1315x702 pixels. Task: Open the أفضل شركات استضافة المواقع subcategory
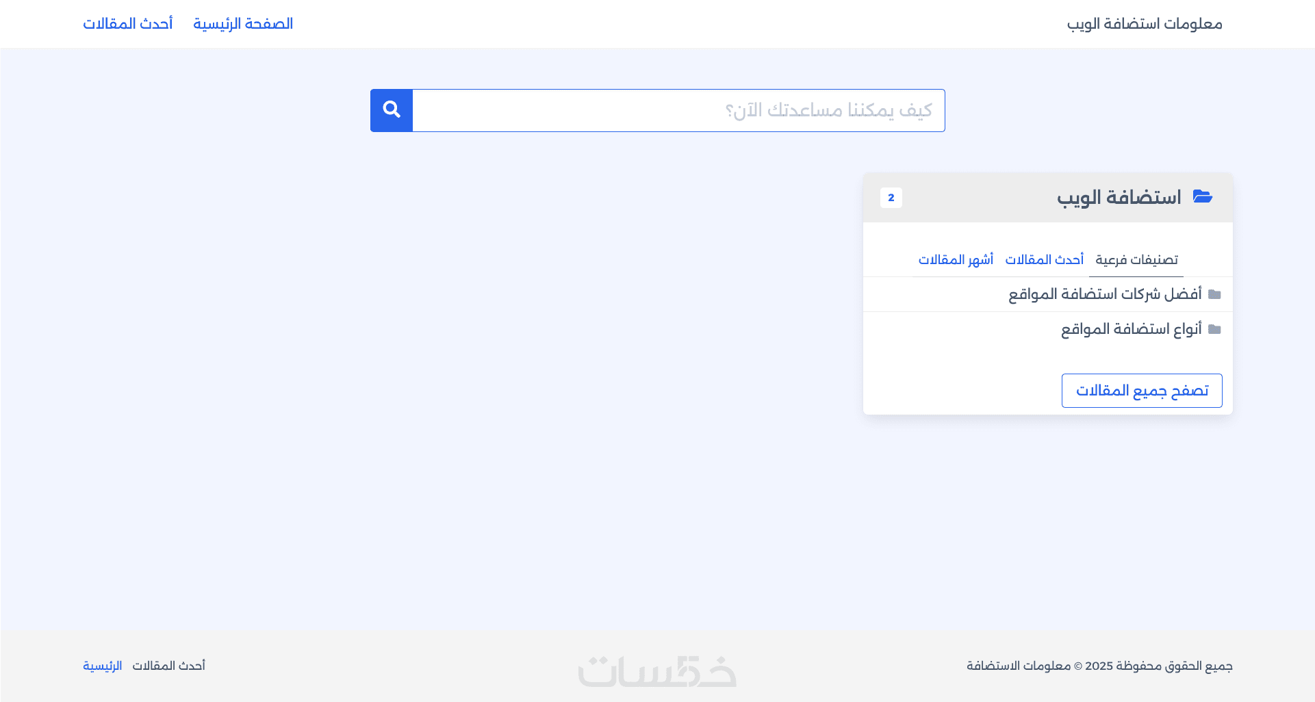(1105, 294)
